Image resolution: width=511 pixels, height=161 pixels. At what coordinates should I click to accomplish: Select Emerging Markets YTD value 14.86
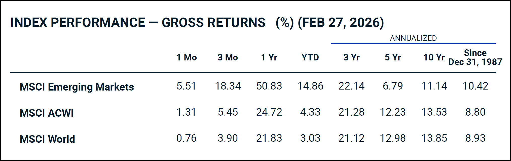(310, 86)
